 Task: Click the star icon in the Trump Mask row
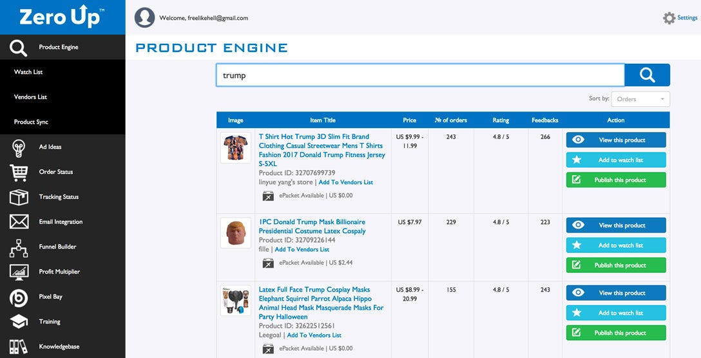coord(577,245)
